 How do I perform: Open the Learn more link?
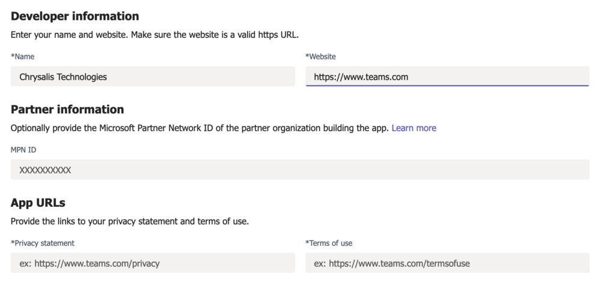click(414, 128)
